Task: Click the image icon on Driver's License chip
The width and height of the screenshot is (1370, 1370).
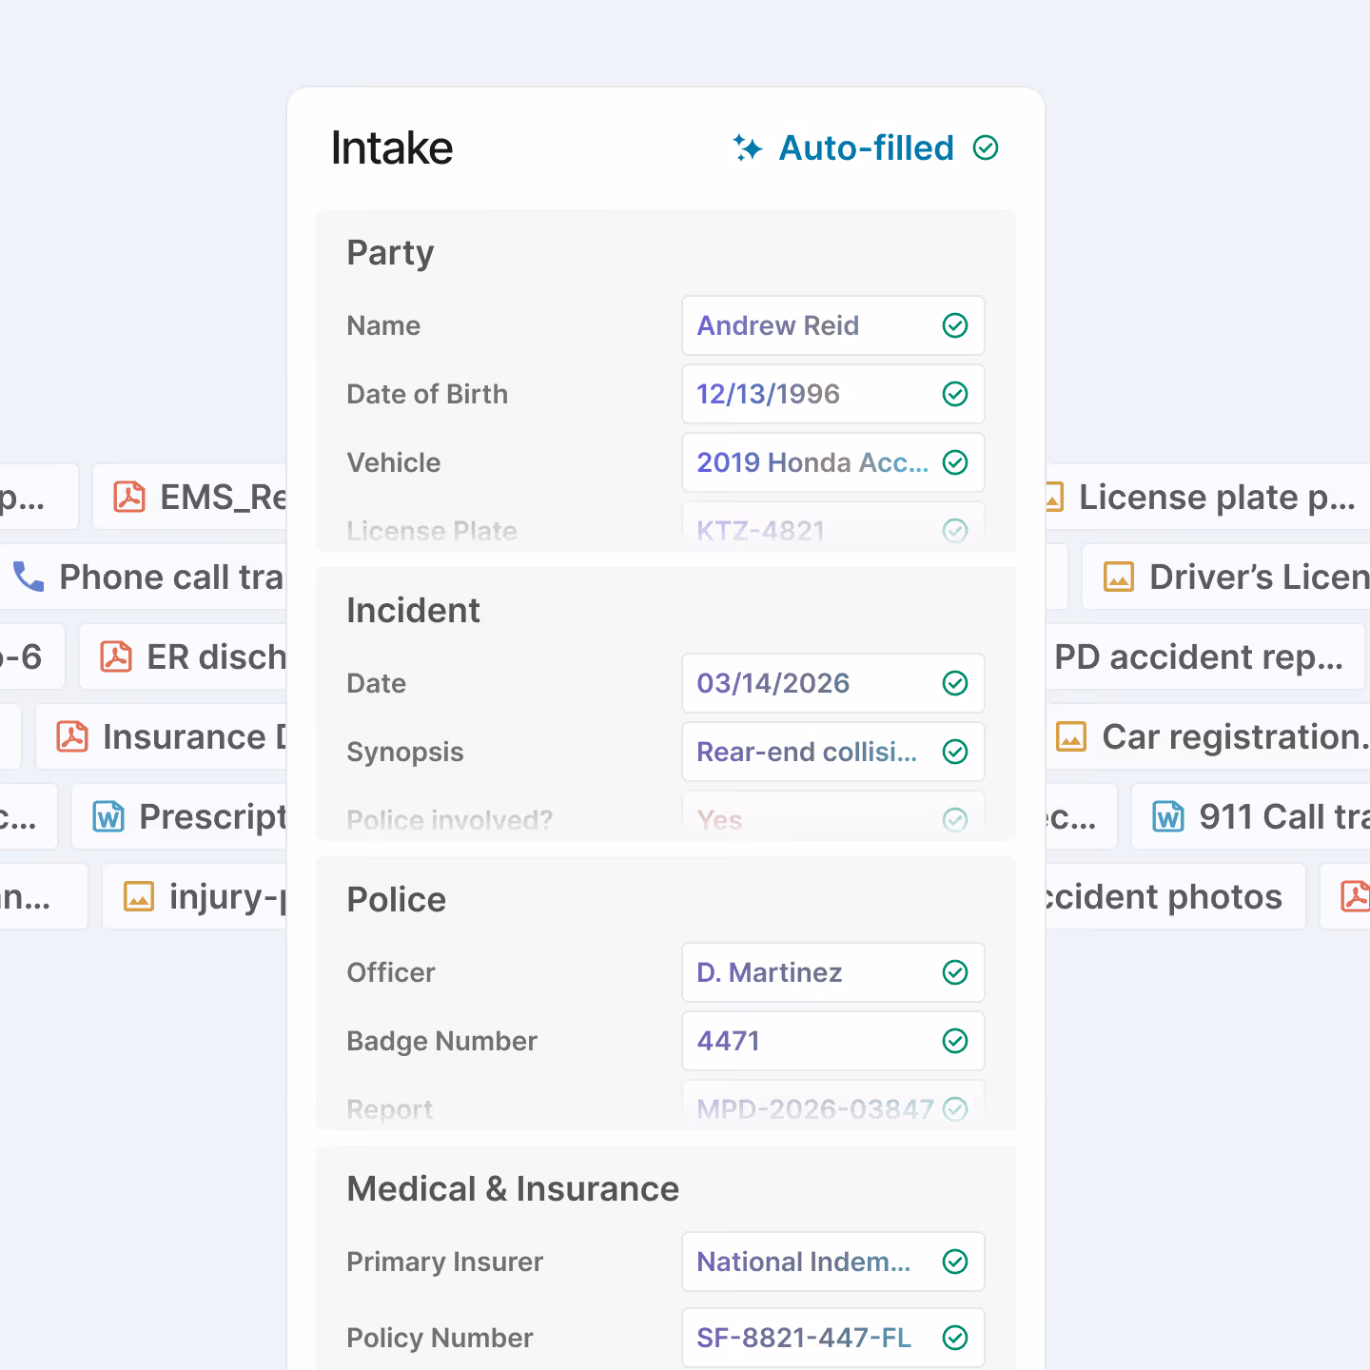Action: 1119,577
